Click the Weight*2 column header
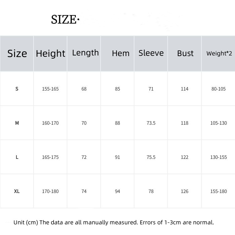Viewport: 235px width, 235px height. pyautogui.click(x=219, y=53)
